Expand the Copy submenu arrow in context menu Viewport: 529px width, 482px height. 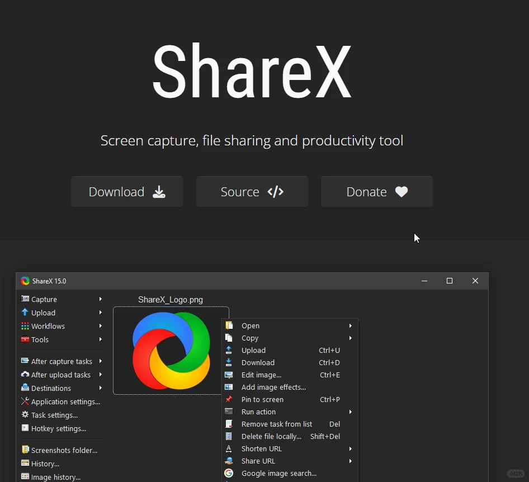pyautogui.click(x=351, y=338)
